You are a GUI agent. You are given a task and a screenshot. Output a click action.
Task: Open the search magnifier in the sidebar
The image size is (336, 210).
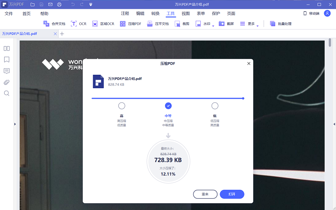pos(7,93)
